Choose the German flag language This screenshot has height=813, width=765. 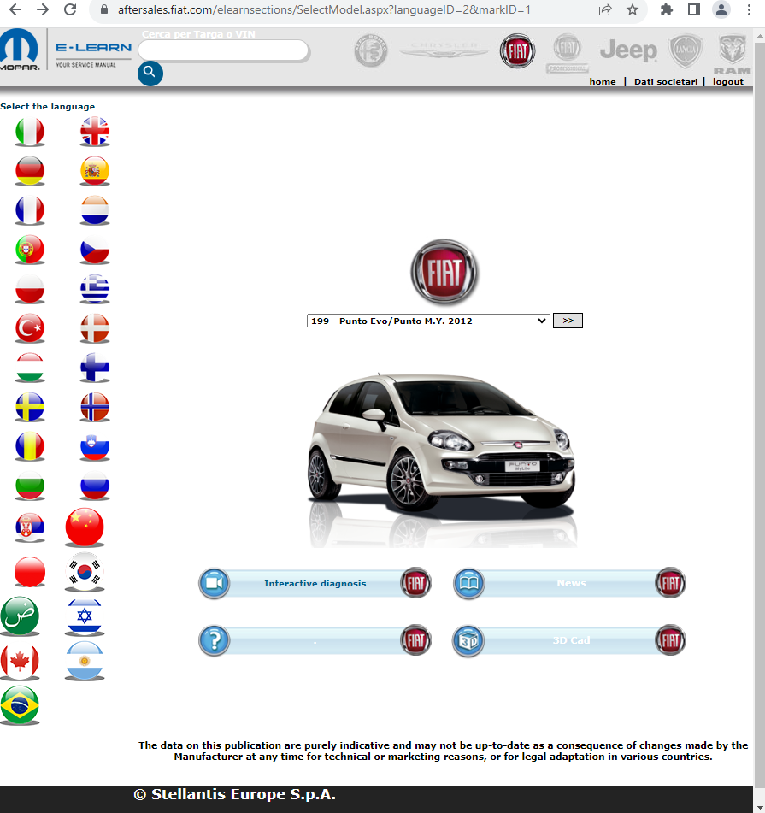coord(30,171)
